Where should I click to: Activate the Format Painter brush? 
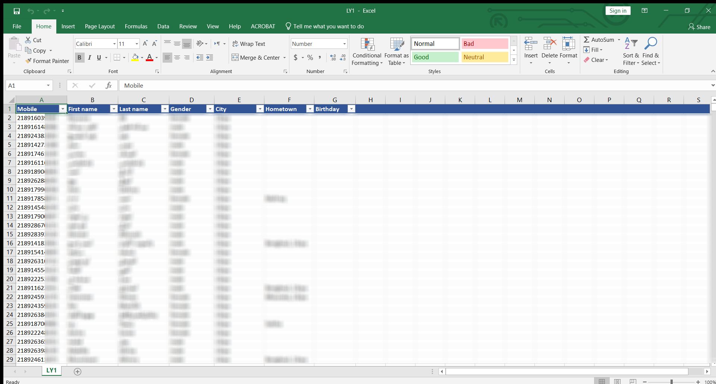[47, 61]
